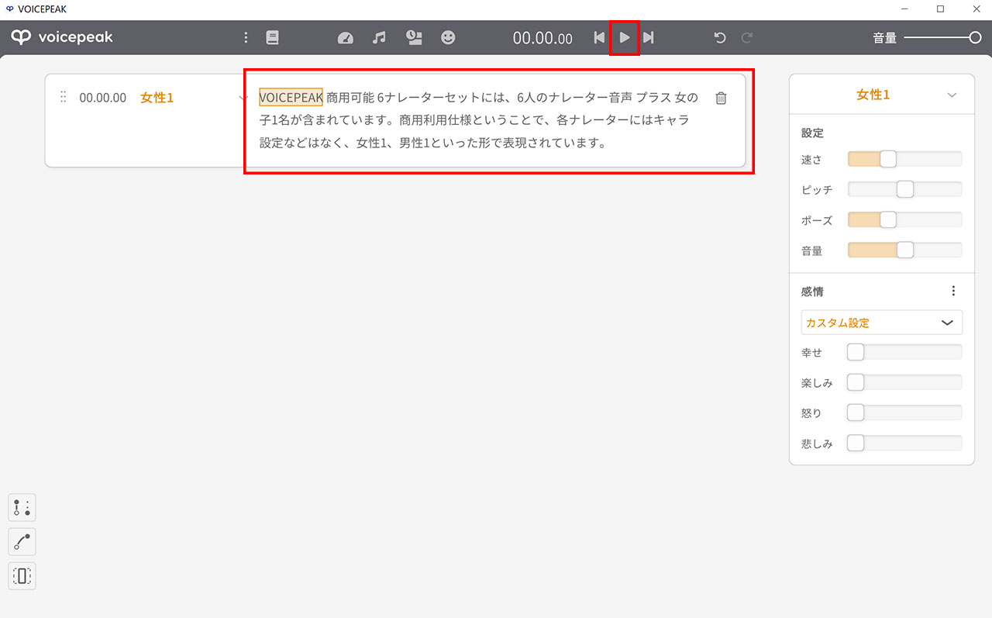The width and height of the screenshot is (992, 618).
Task: Click the master 音量 slider in top bar
Action: click(x=942, y=37)
